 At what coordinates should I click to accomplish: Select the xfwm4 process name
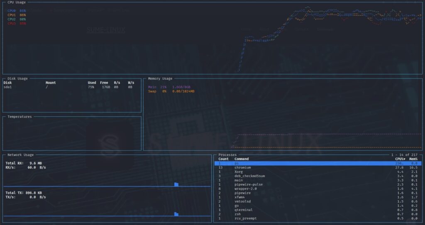pyautogui.click(x=239, y=197)
